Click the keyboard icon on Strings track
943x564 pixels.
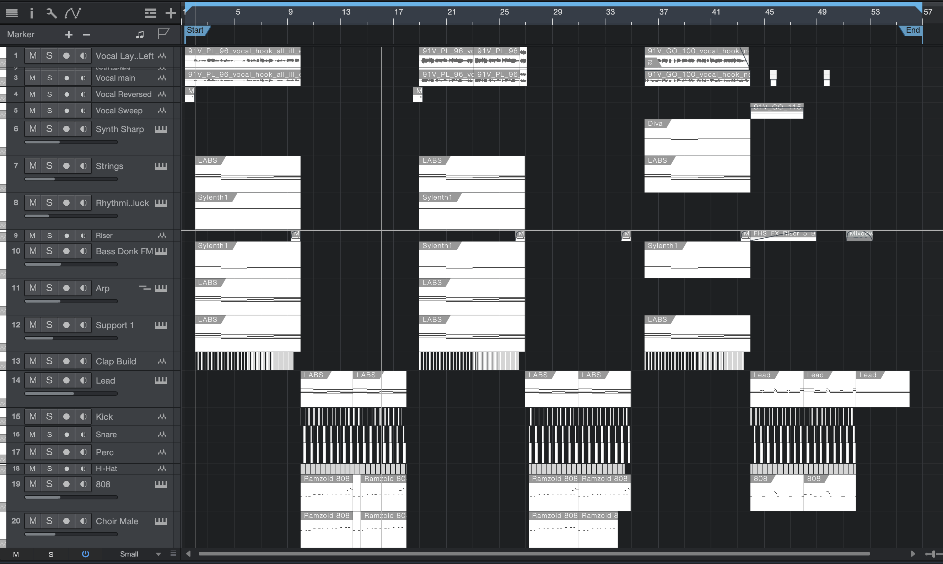[x=161, y=166]
